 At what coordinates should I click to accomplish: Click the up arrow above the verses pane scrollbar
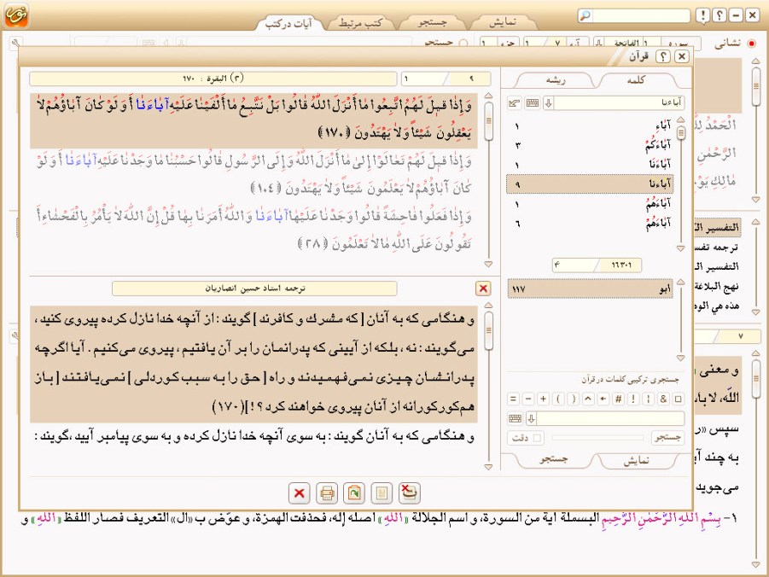pos(488,96)
